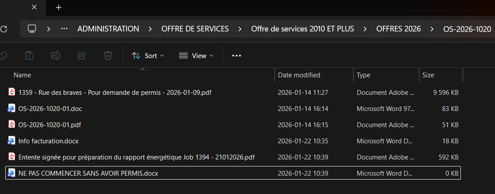Viewport: 495px width, 194px height.
Task: Open the See more toolbar options
Action: coord(236,55)
